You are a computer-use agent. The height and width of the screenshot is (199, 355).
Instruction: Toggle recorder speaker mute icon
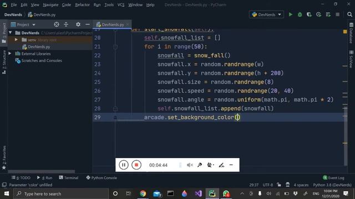(x=190, y=165)
